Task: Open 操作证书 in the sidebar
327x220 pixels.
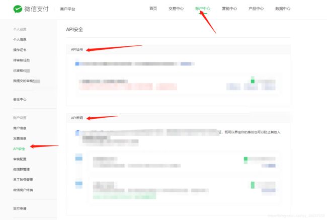Action: click(20, 50)
